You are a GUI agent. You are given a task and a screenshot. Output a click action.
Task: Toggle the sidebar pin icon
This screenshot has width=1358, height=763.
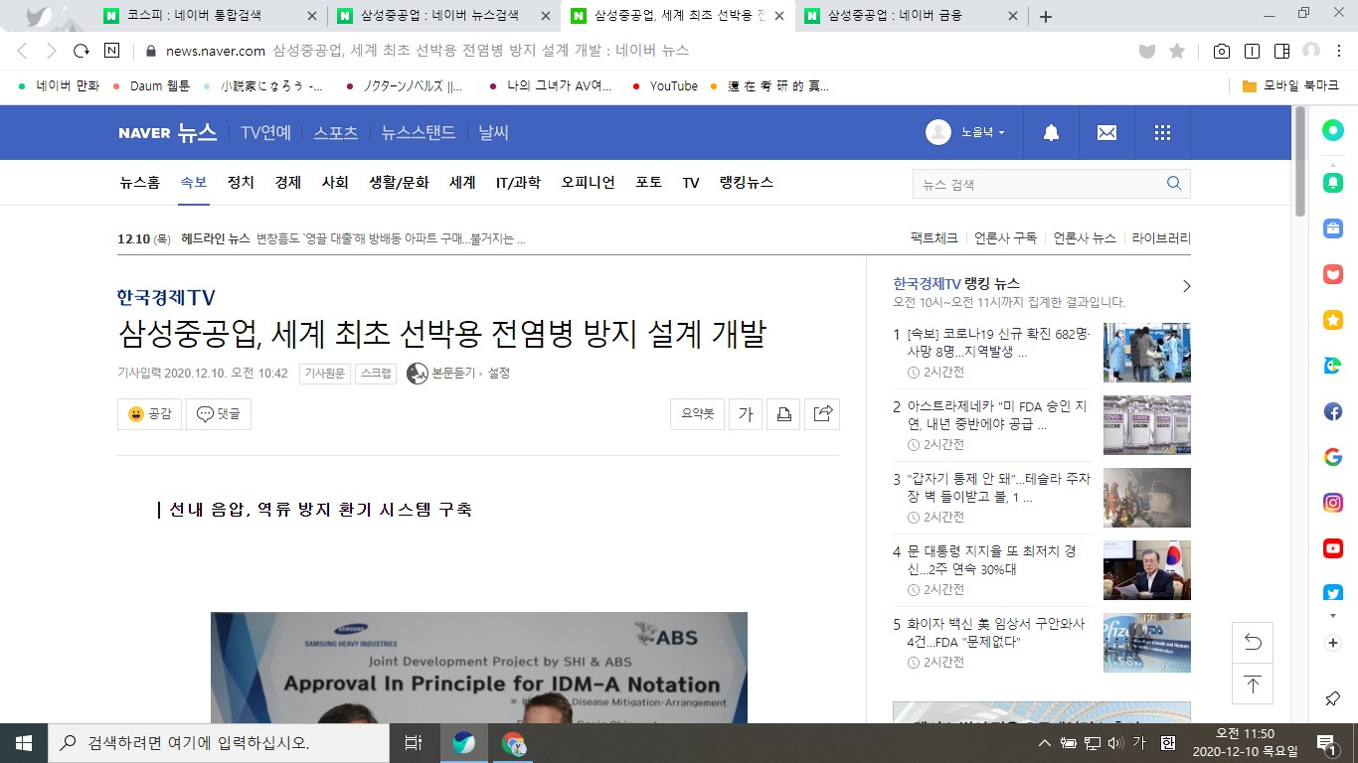coord(1332,699)
